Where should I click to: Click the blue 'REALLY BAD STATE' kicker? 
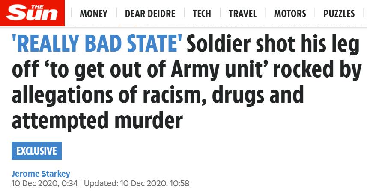click(x=97, y=43)
